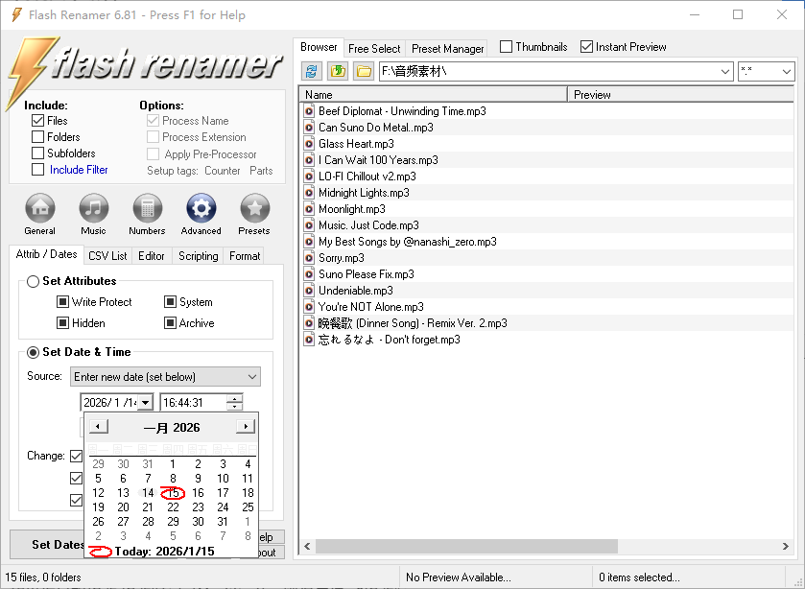The image size is (805, 589).
Task: Toggle the Instant Preview checkbox
Action: (587, 47)
